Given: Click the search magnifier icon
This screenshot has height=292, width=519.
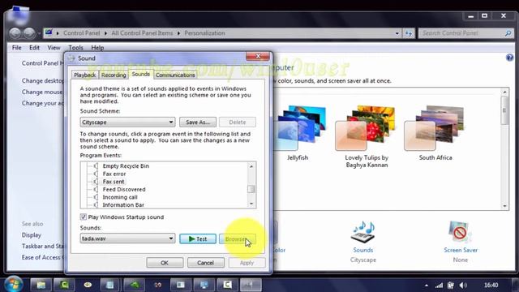Looking at the screenshot, I should pos(508,33).
